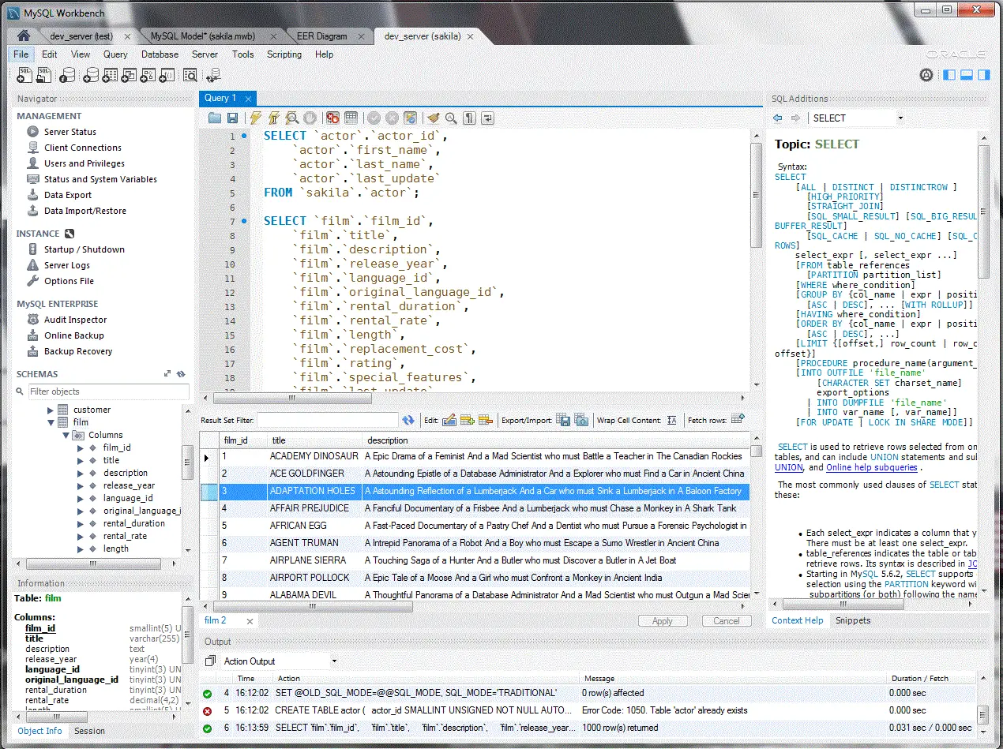
Task: Export the result set to a file
Action: (x=563, y=419)
